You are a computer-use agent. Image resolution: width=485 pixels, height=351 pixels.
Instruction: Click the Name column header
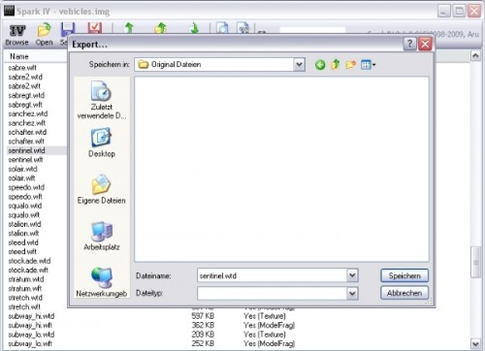pyautogui.click(x=19, y=56)
